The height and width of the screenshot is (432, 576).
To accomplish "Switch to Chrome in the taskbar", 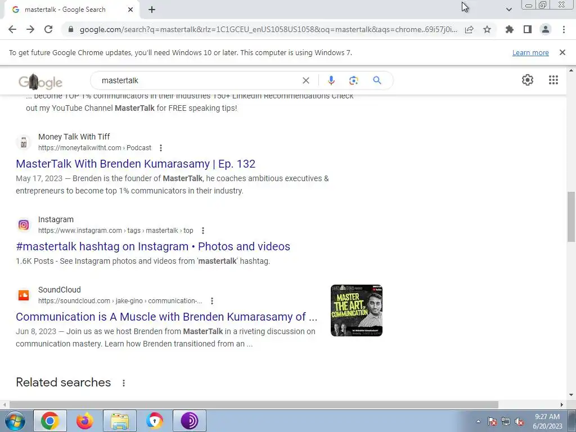I will (x=50, y=421).
